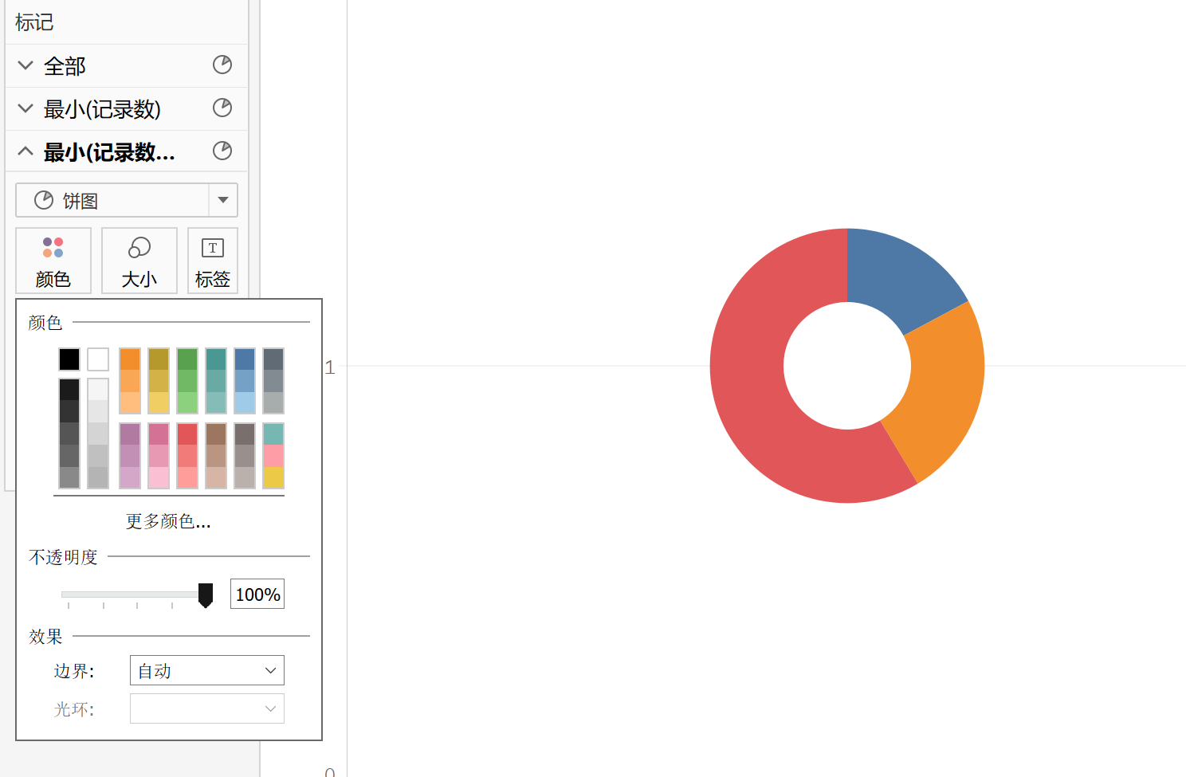Pick the dark olive-gold swatch
This screenshot has width=1186, height=777.
(159, 359)
